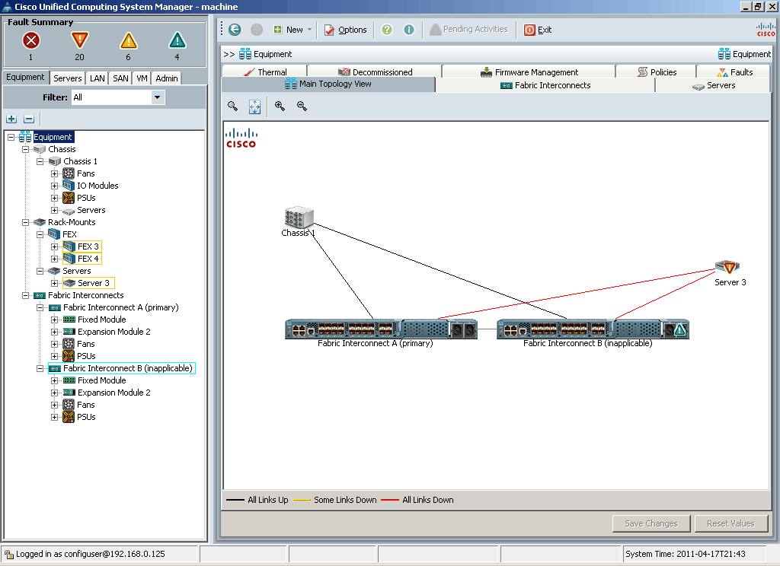Select Fabric Interconnect A device in topology
The image size is (780, 566).
[x=381, y=329]
